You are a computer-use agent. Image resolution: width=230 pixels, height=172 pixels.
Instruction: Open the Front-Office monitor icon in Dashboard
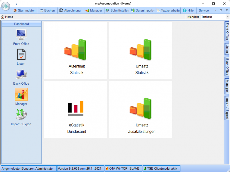21,35
